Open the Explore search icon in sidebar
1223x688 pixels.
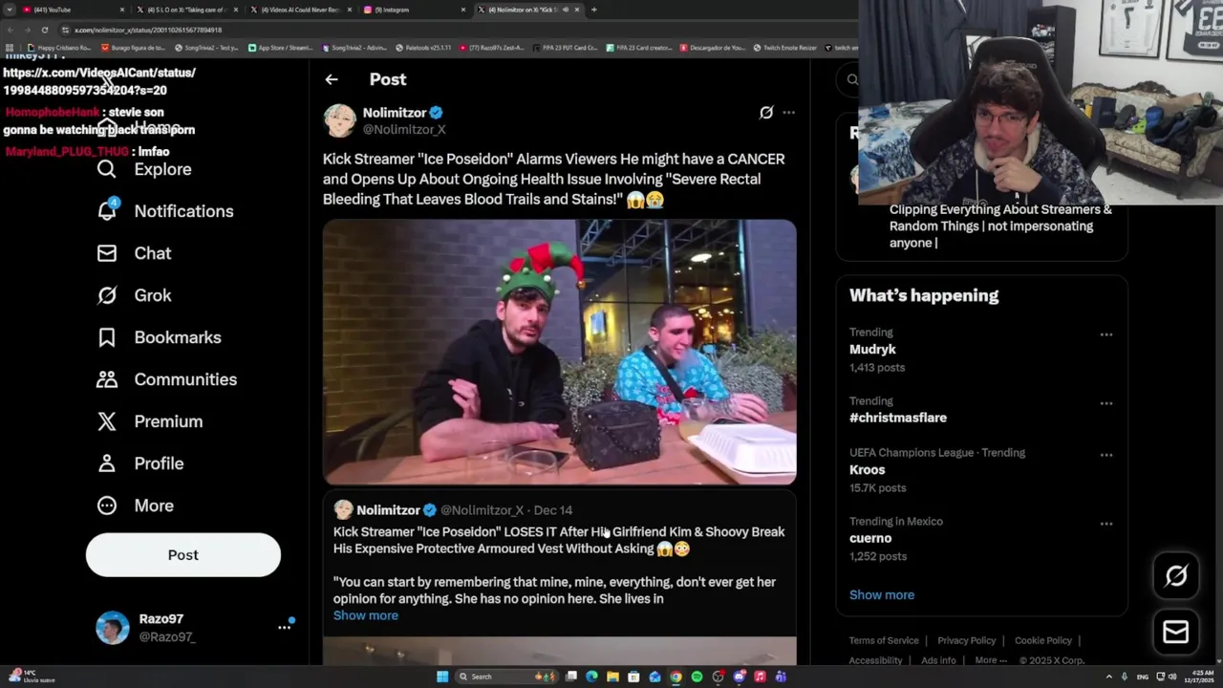pos(107,169)
